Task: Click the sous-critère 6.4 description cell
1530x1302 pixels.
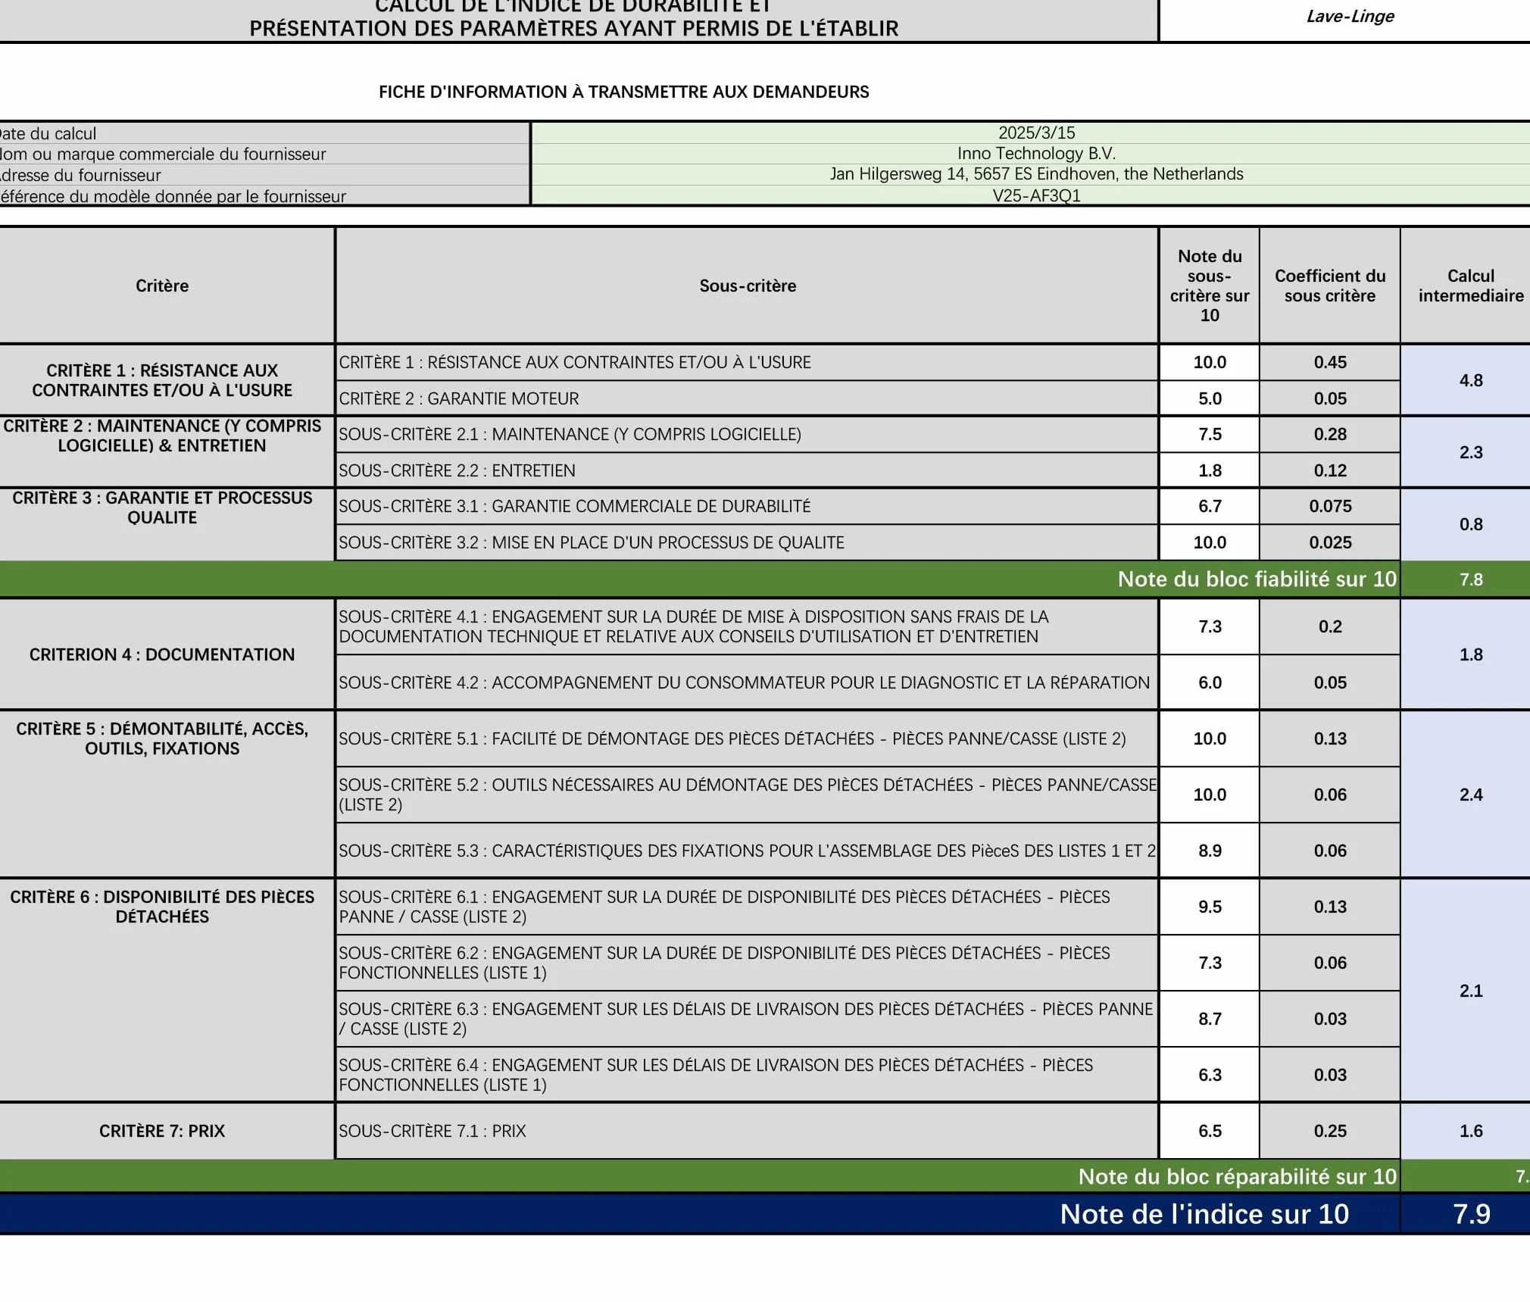Action: pos(747,1075)
